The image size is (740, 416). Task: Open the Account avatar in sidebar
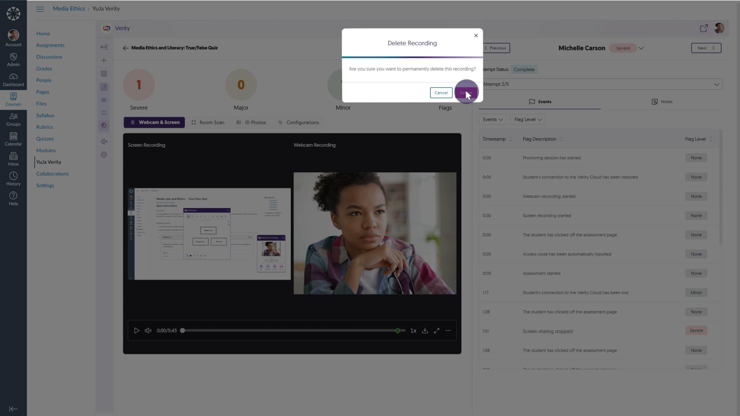pyautogui.click(x=13, y=38)
